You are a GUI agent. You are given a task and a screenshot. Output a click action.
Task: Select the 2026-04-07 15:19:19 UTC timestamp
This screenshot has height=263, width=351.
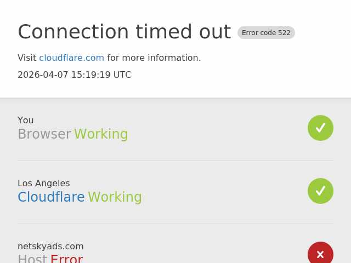click(74, 75)
